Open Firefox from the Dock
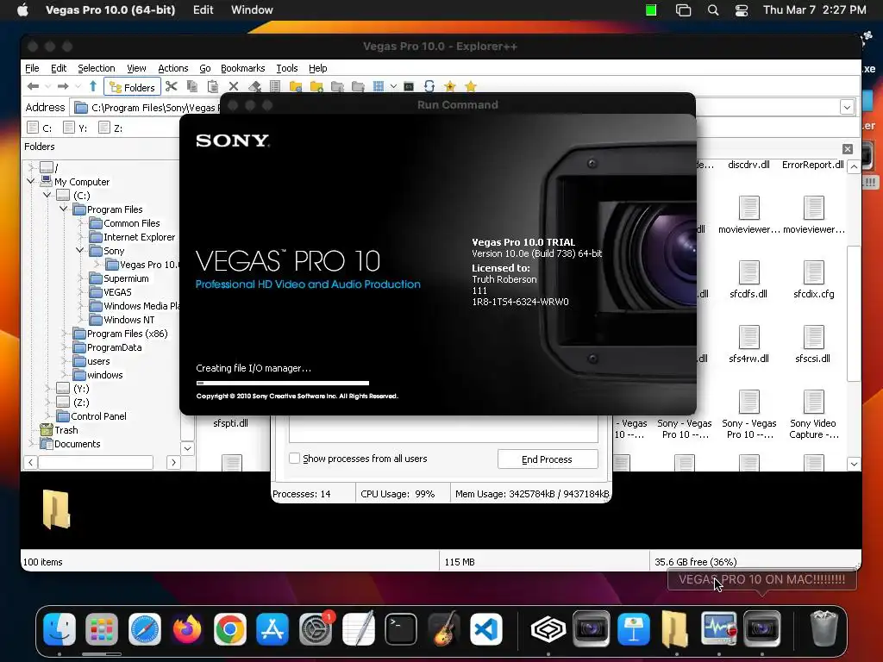Image resolution: width=883 pixels, height=662 pixels. (187, 628)
